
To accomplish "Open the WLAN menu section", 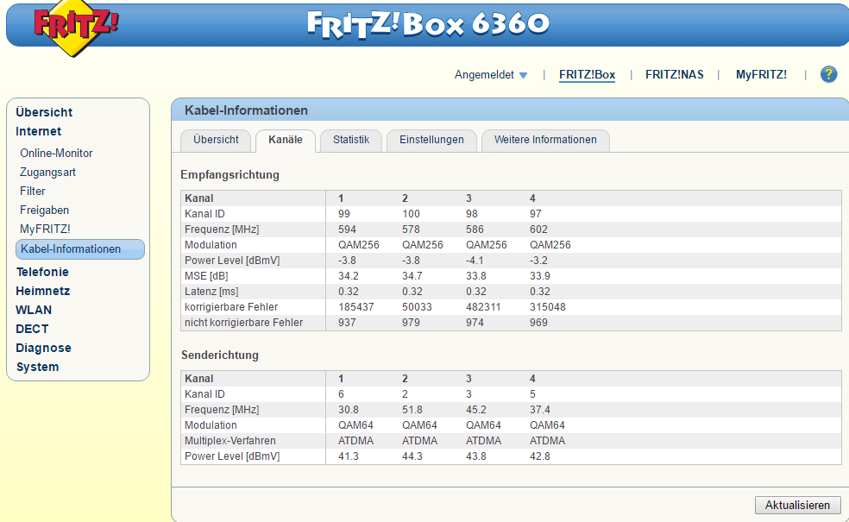I will [34, 310].
